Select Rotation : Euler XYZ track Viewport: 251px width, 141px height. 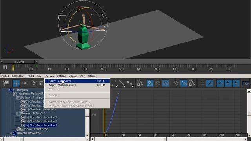tap(33, 114)
